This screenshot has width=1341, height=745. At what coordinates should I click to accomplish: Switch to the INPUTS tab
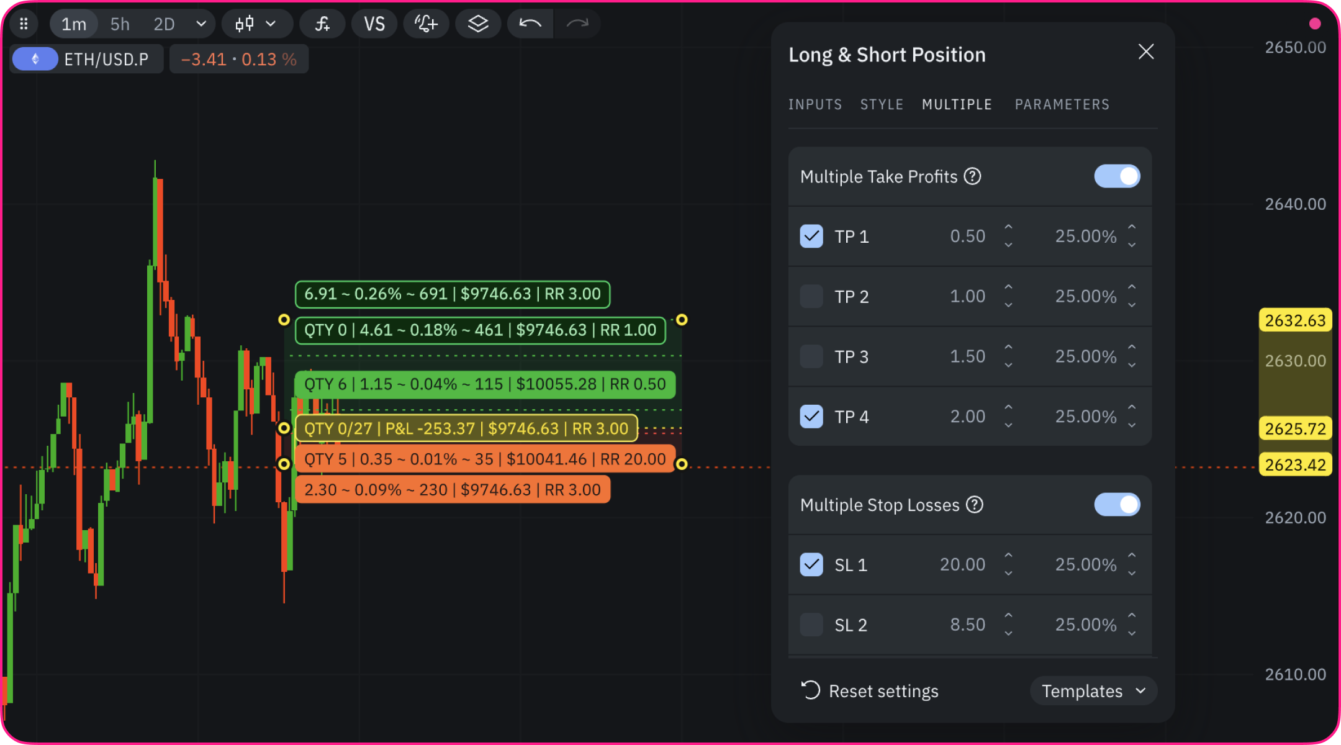coord(815,105)
